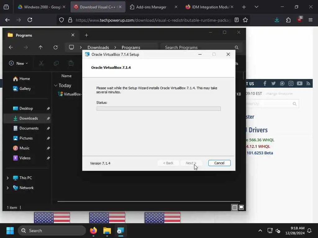Click the installation progress bar
The height and width of the screenshot is (238, 318).
pyautogui.click(x=159, y=109)
